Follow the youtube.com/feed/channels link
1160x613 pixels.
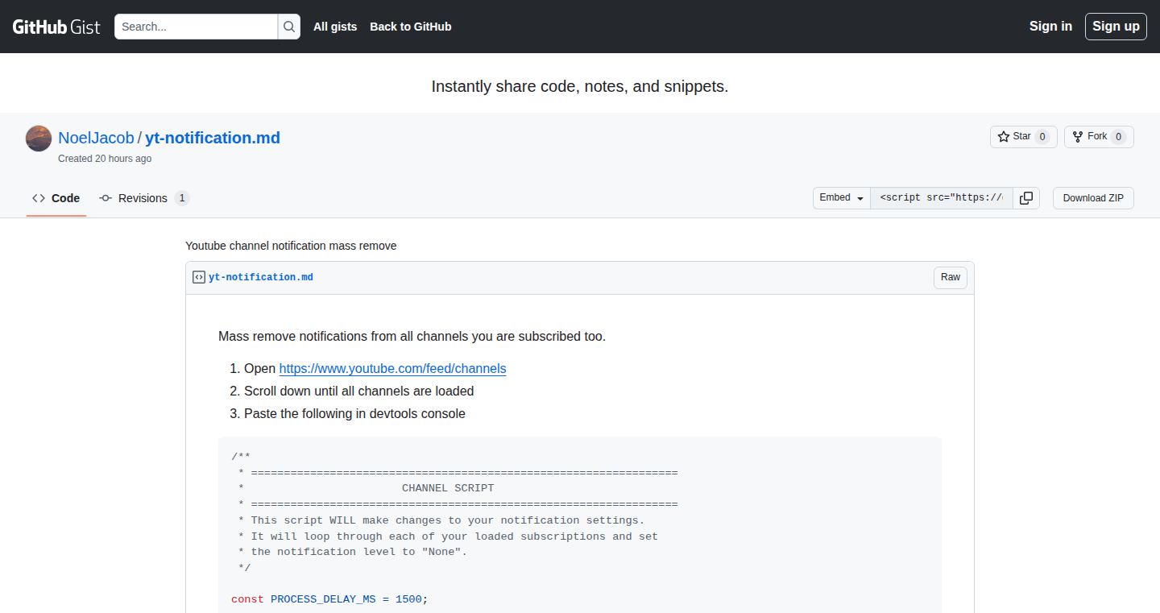[x=392, y=369]
